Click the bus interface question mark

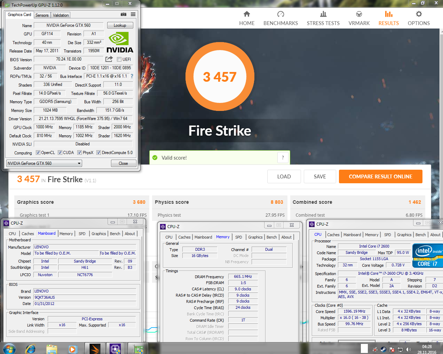coord(132,76)
